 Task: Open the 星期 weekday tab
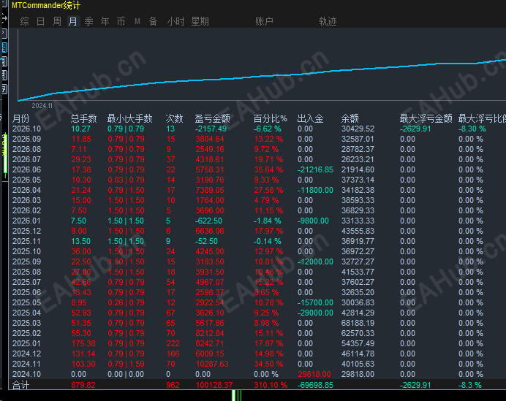(x=200, y=21)
